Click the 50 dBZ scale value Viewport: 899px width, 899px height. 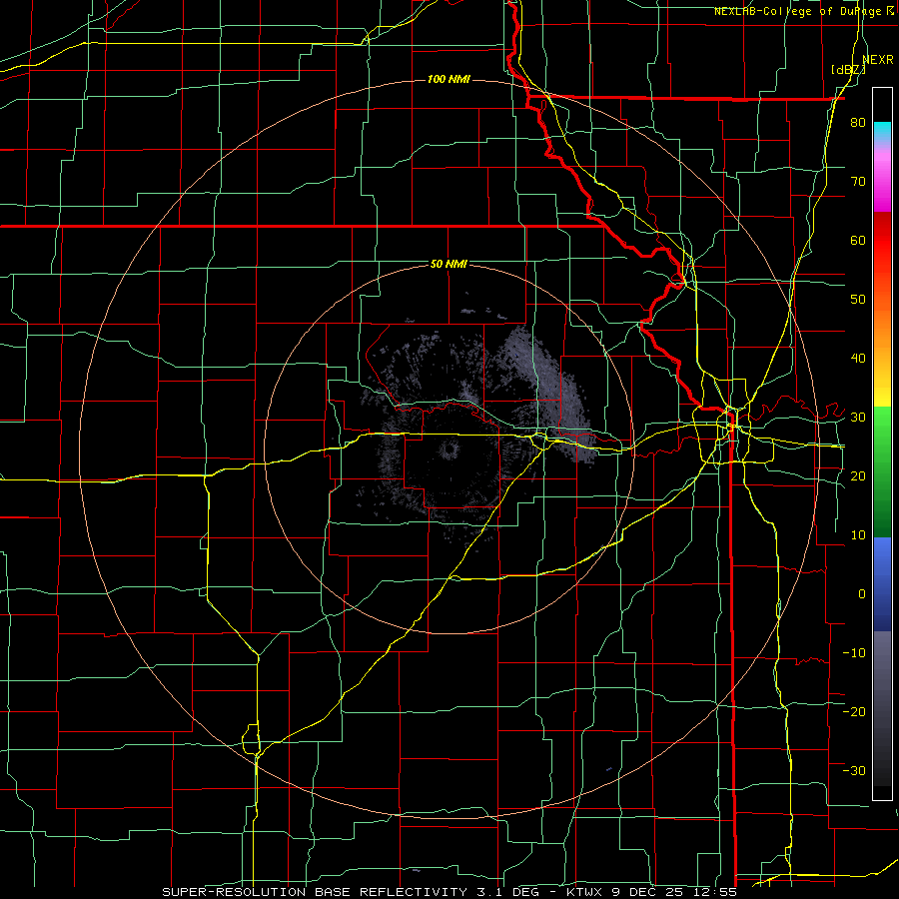coord(858,300)
